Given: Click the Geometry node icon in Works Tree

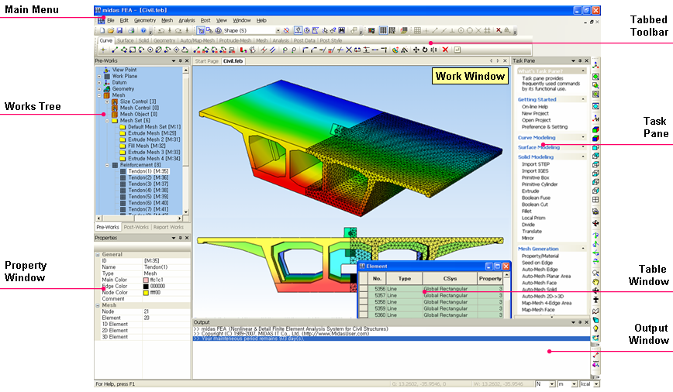Looking at the screenshot, I should pos(107,89).
